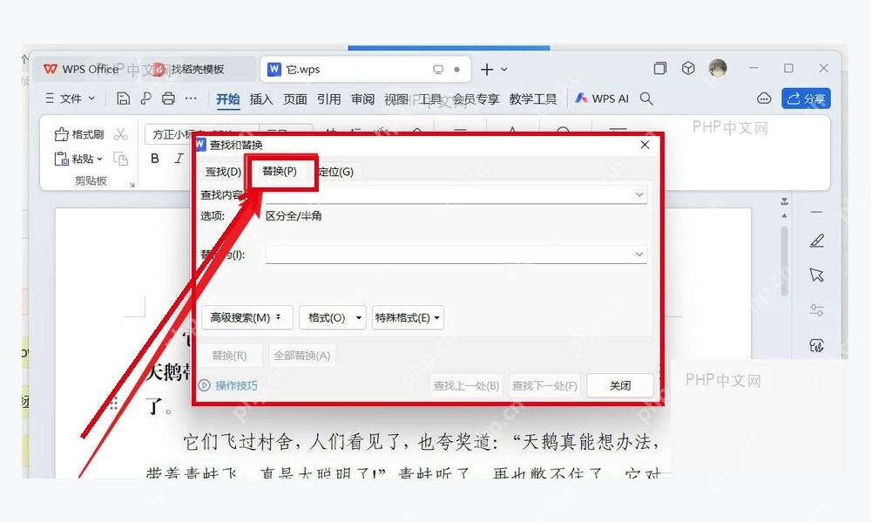Click the 分享 share button
This screenshot has width=871, height=523.
(806, 98)
